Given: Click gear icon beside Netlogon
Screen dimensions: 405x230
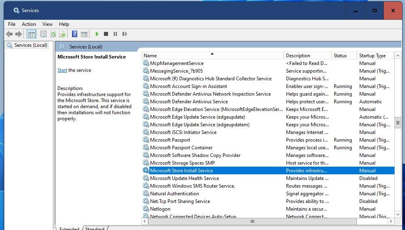Looking at the screenshot, I should coord(146,209).
